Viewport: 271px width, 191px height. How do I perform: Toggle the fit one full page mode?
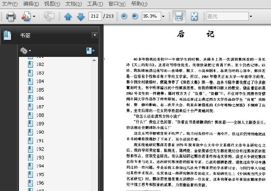194,16
